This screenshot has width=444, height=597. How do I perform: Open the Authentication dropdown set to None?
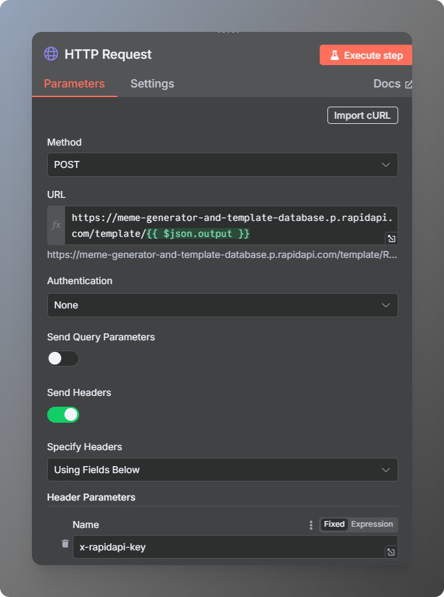pyautogui.click(x=222, y=305)
